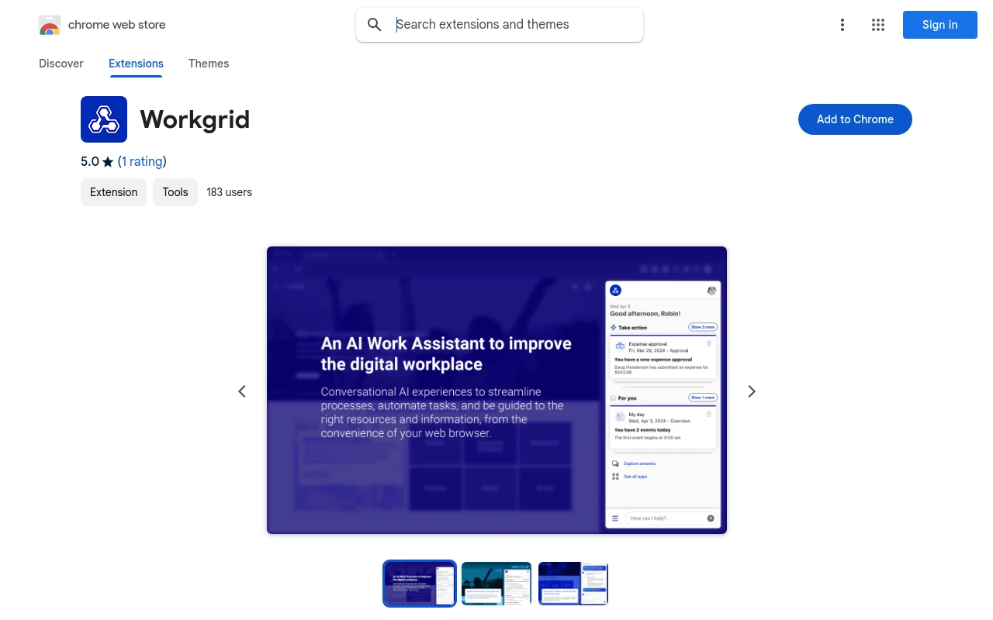Go to next screenshot with right arrow

point(751,391)
